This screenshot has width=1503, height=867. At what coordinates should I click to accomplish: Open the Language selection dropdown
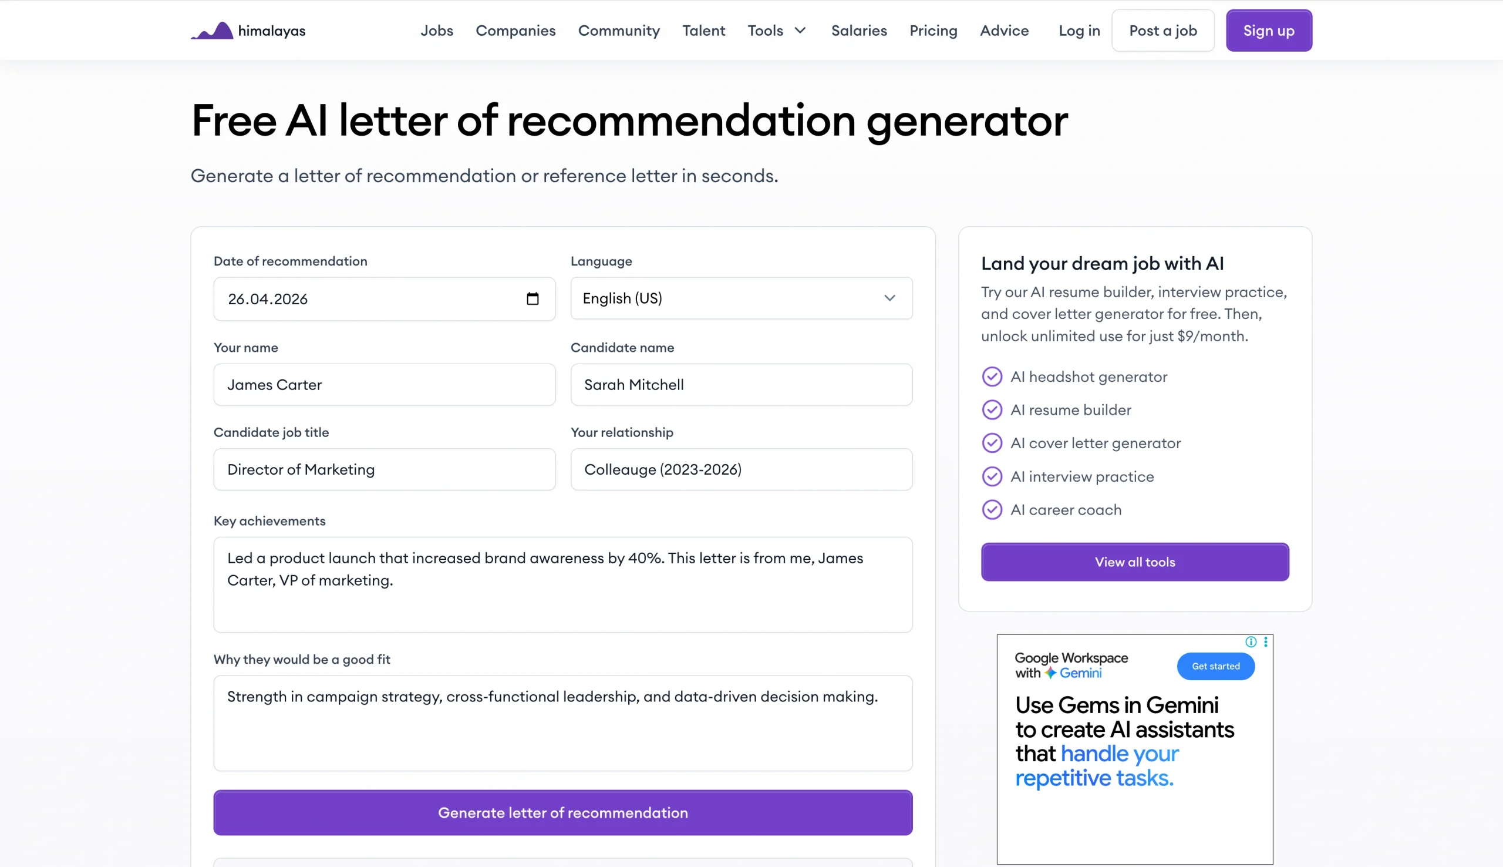tap(741, 298)
